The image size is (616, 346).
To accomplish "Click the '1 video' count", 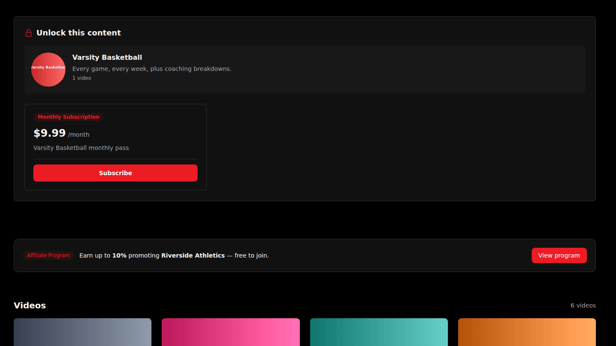I will [82, 78].
